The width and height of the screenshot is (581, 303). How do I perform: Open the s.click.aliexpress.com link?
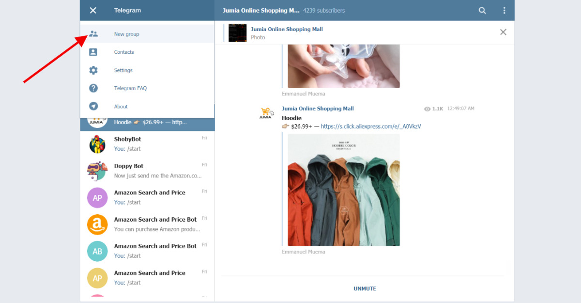[371, 127]
